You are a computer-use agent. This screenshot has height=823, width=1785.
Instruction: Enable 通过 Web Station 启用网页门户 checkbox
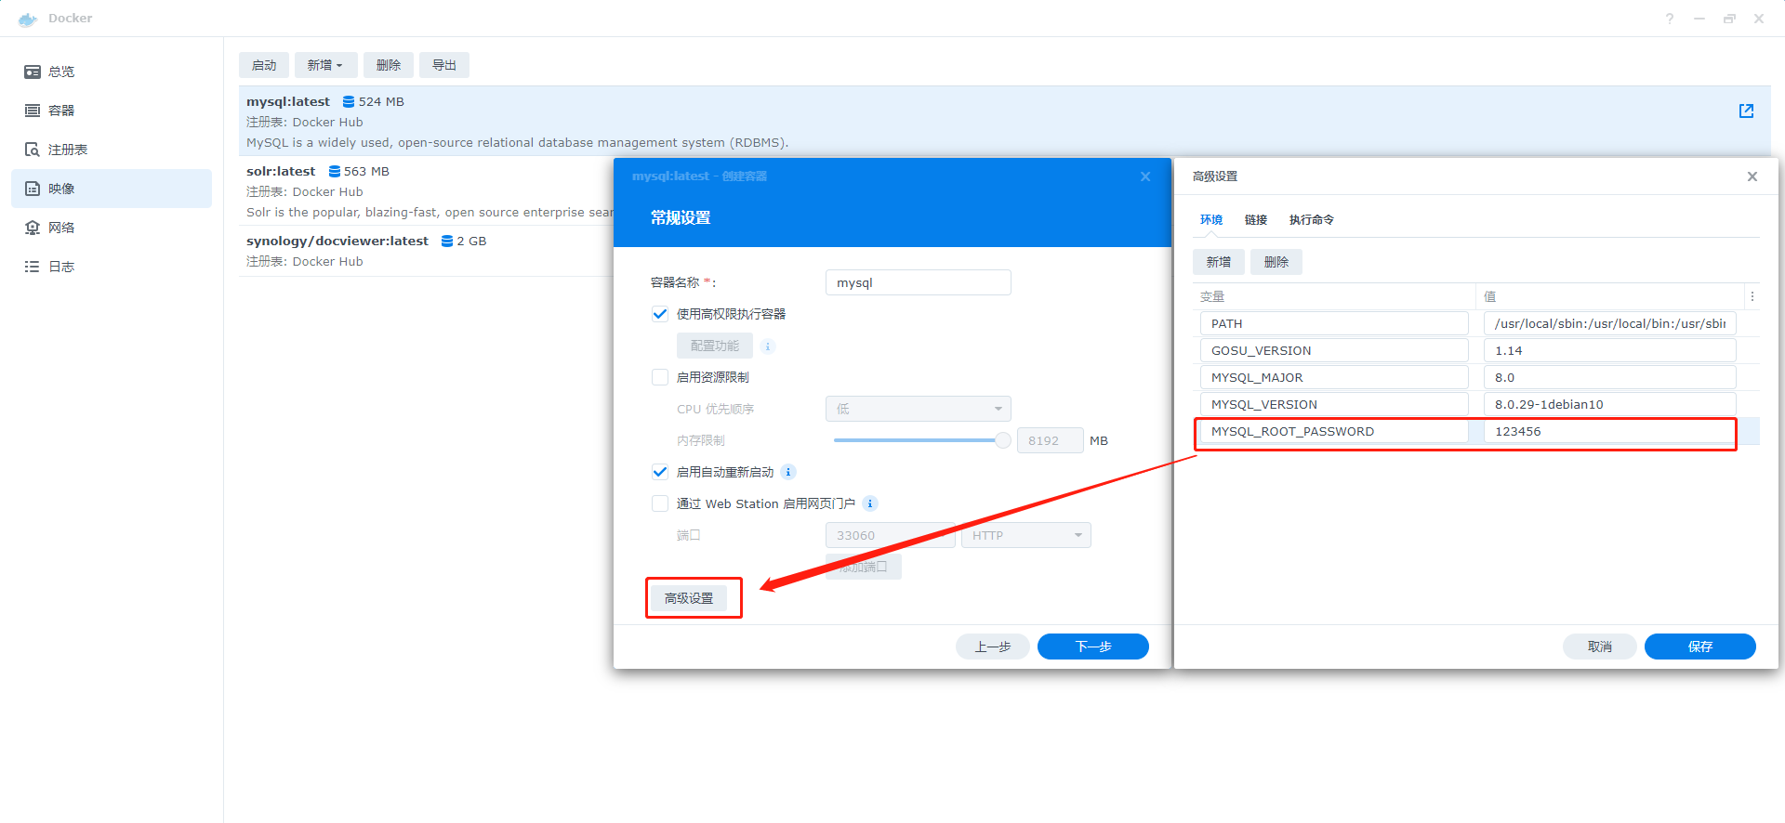pyautogui.click(x=660, y=503)
